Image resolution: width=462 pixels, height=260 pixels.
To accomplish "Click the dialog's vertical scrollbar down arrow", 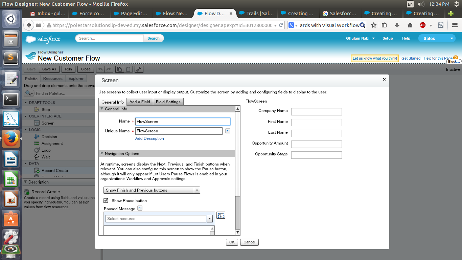I will pos(237,232).
